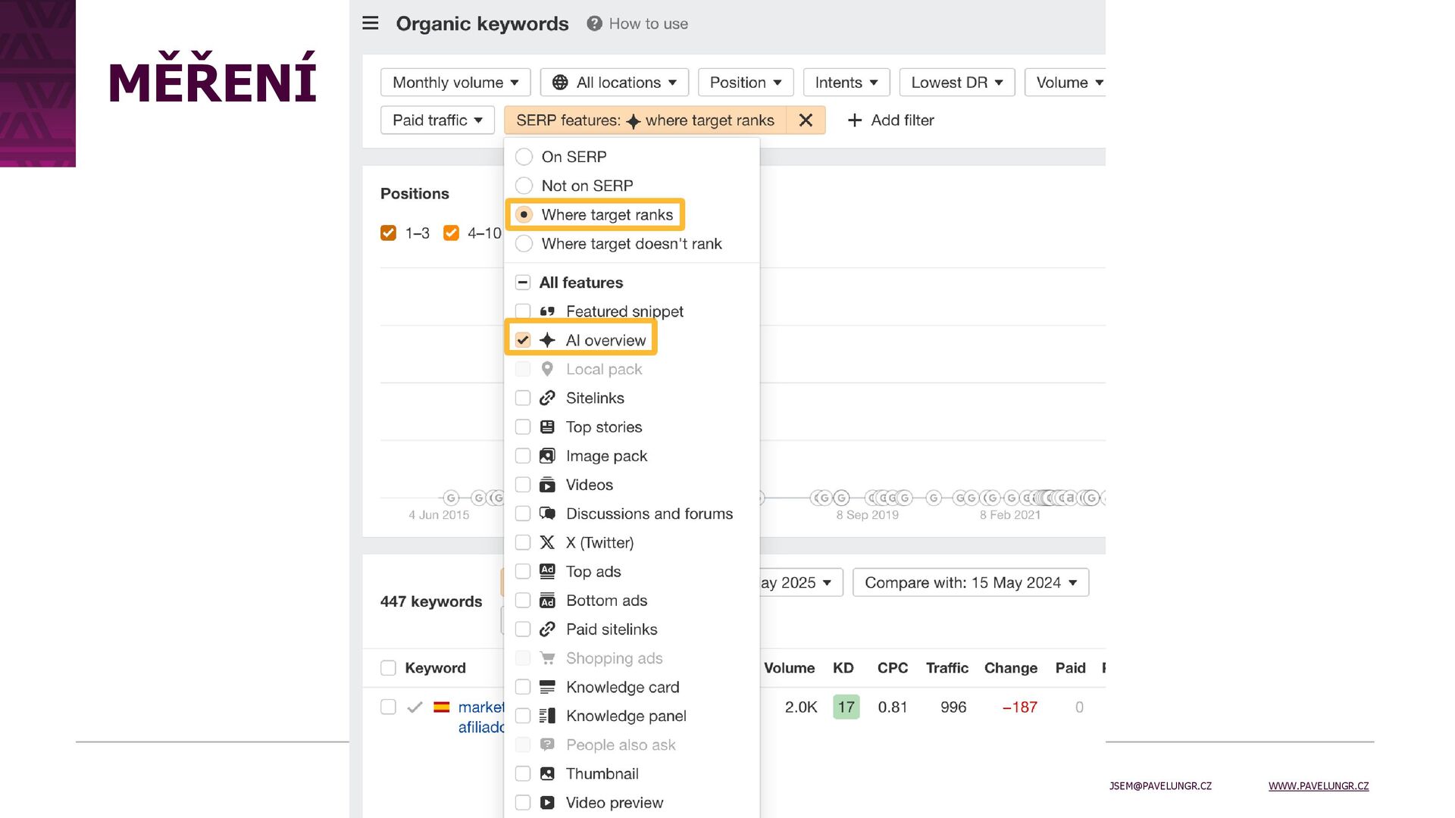This screenshot has width=1455, height=818.
Task: Click the Knowledge panel icon
Action: click(547, 716)
